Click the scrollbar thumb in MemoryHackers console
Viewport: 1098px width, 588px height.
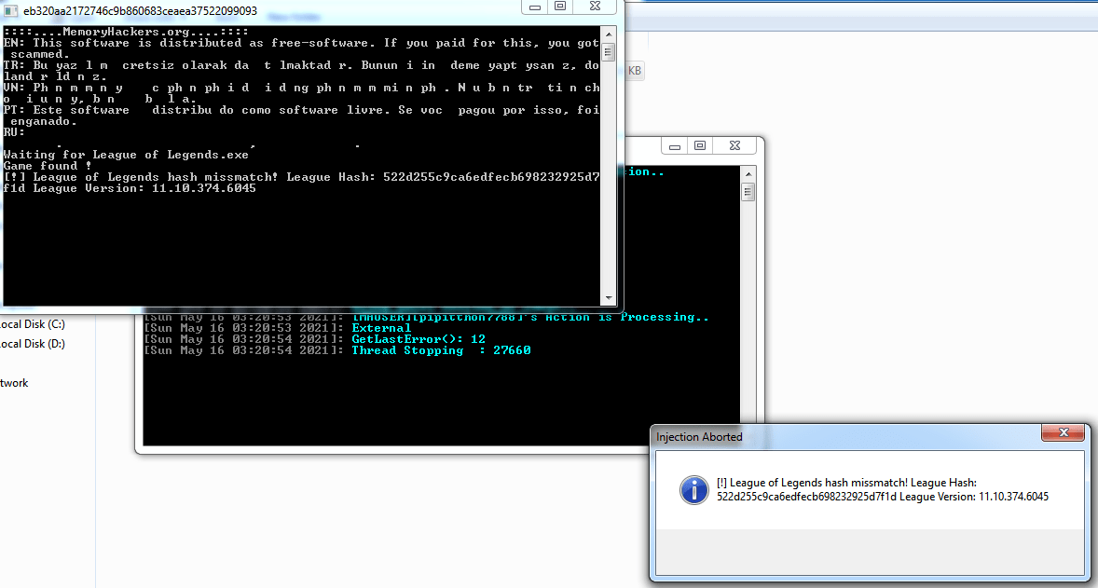click(x=609, y=52)
